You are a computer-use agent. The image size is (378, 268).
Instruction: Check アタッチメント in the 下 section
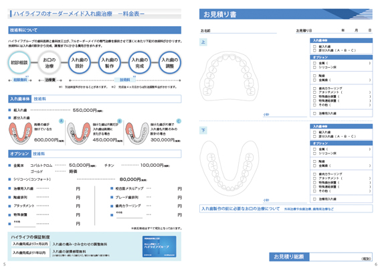point(314,178)
